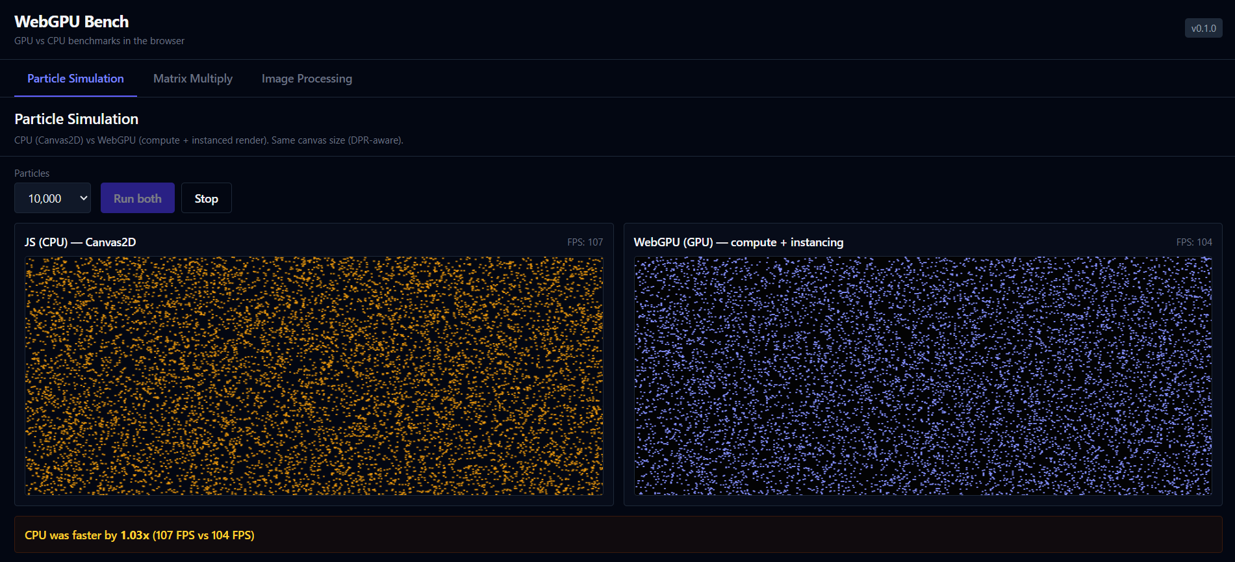
Task: Click the 'FPS: 107' readout
Action: point(585,242)
